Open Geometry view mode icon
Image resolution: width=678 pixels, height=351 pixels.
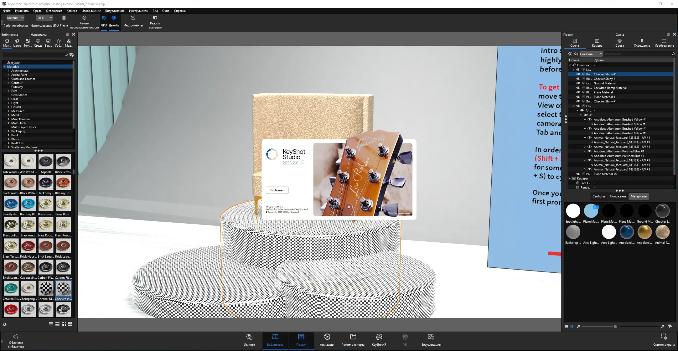point(155,18)
